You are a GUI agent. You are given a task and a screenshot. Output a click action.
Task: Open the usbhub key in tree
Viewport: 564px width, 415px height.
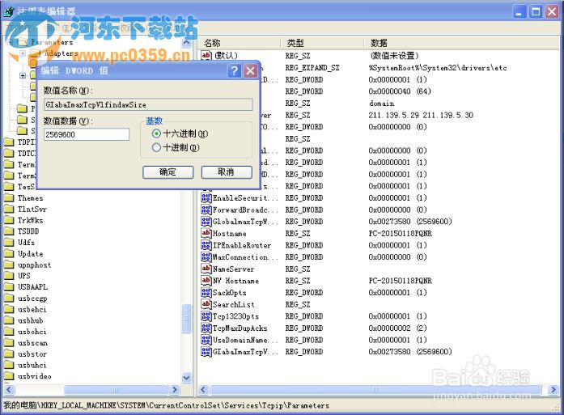click(x=30, y=320)
